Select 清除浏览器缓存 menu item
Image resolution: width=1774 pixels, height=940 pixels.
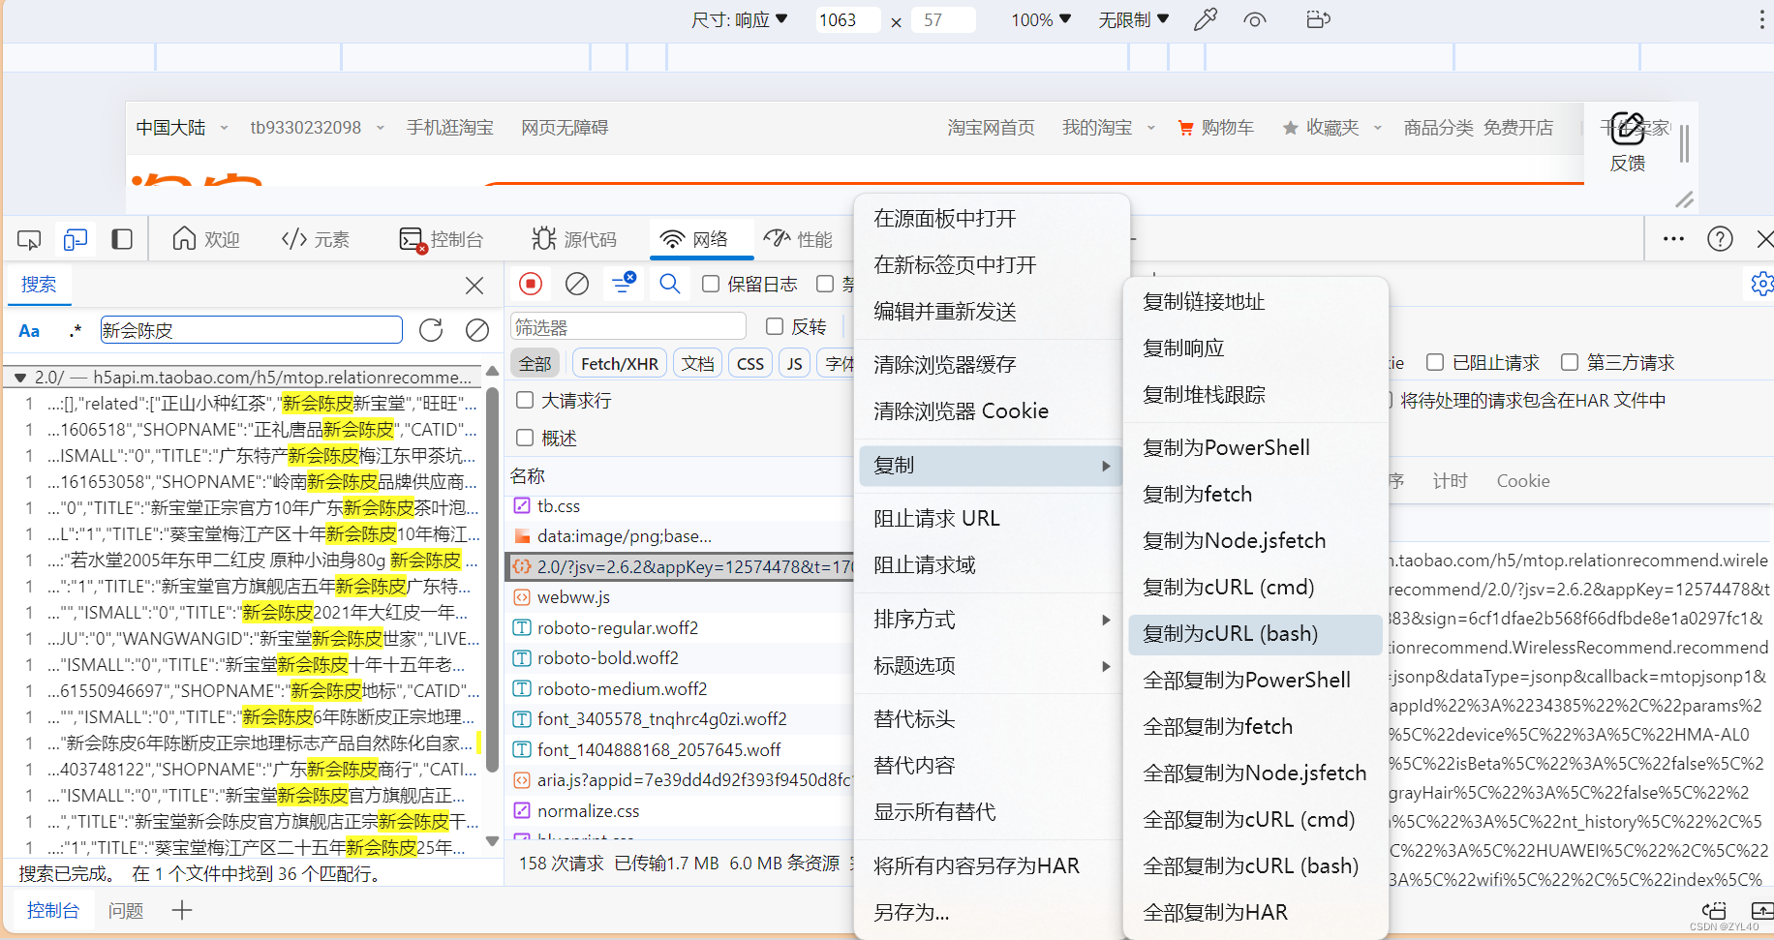coord(992,365)
